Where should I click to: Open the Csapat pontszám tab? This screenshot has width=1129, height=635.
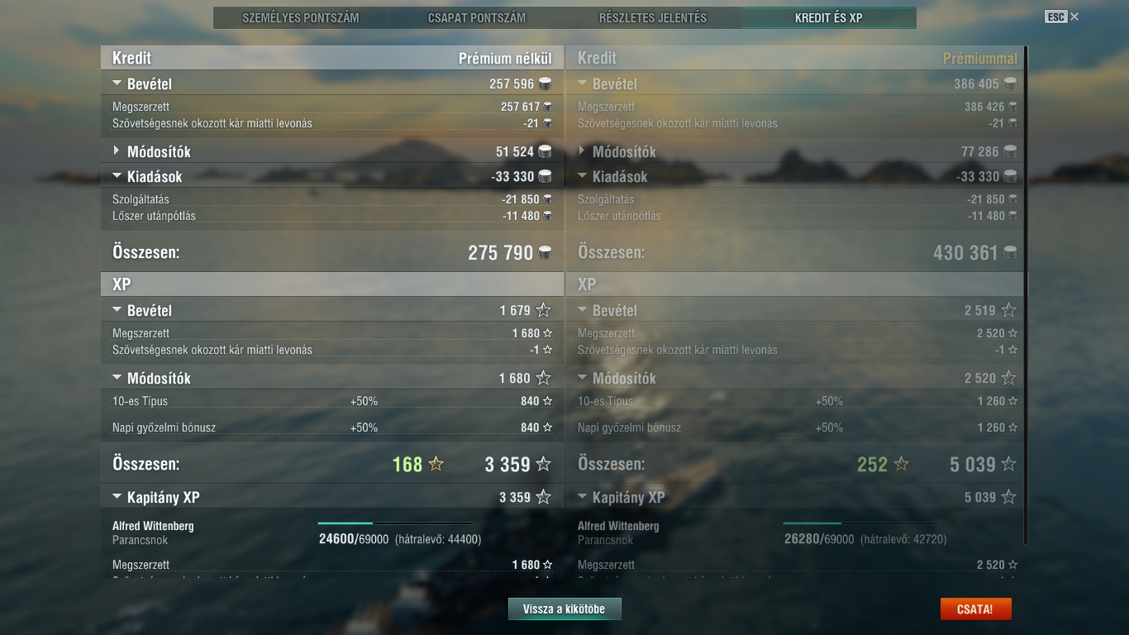pos(477,17)
